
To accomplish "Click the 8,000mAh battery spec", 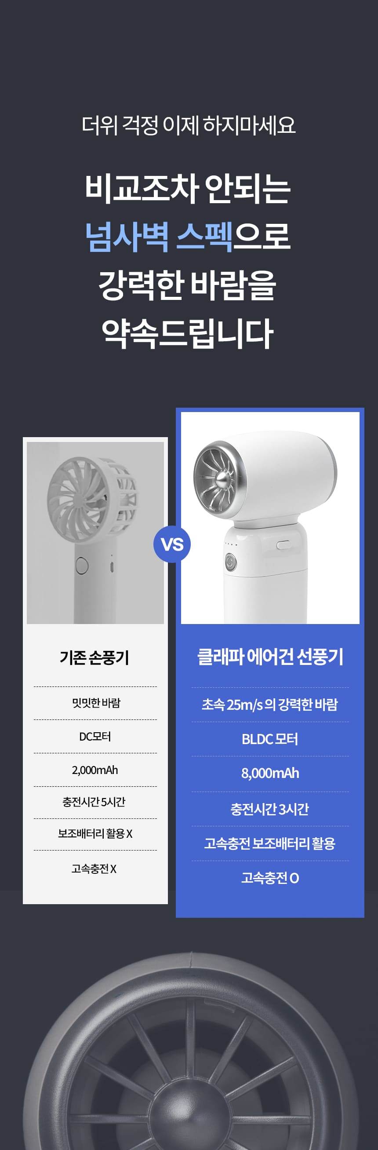I will pos(270,773).
